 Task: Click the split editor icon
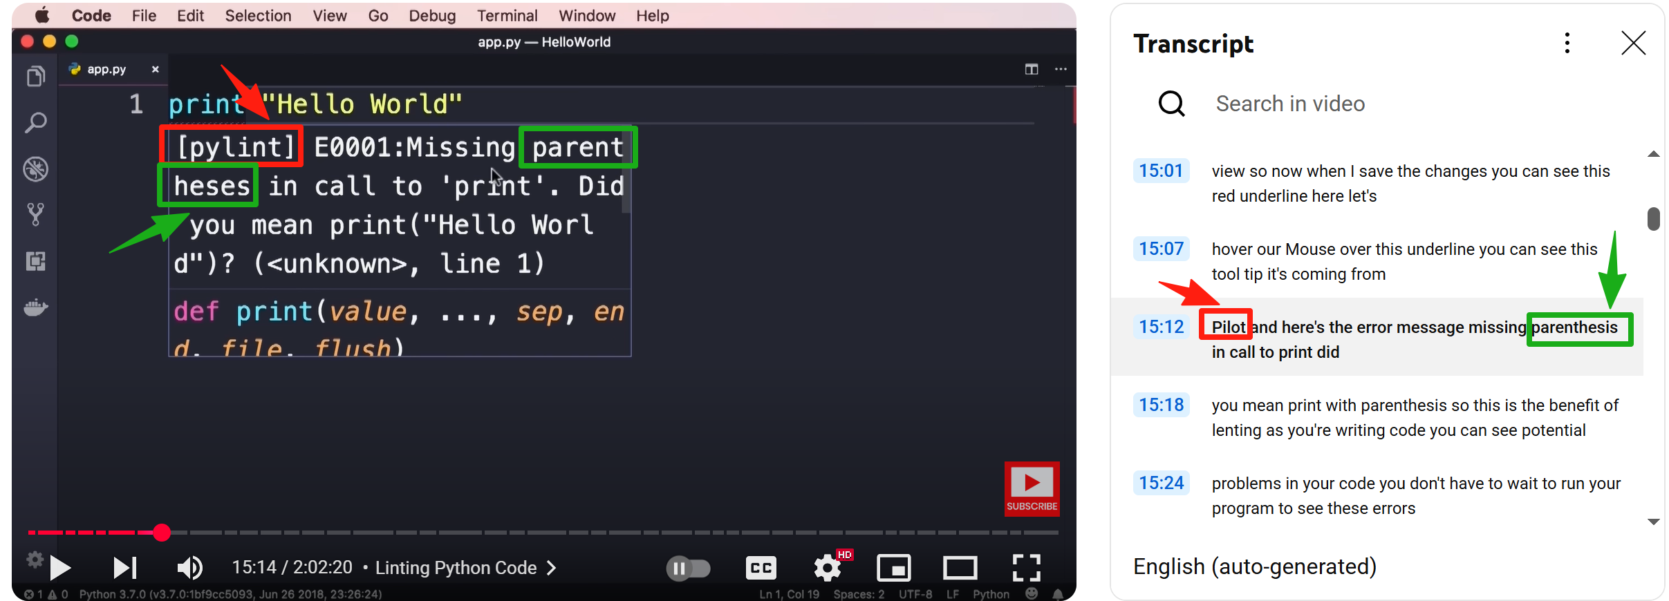pos(1032,69)
